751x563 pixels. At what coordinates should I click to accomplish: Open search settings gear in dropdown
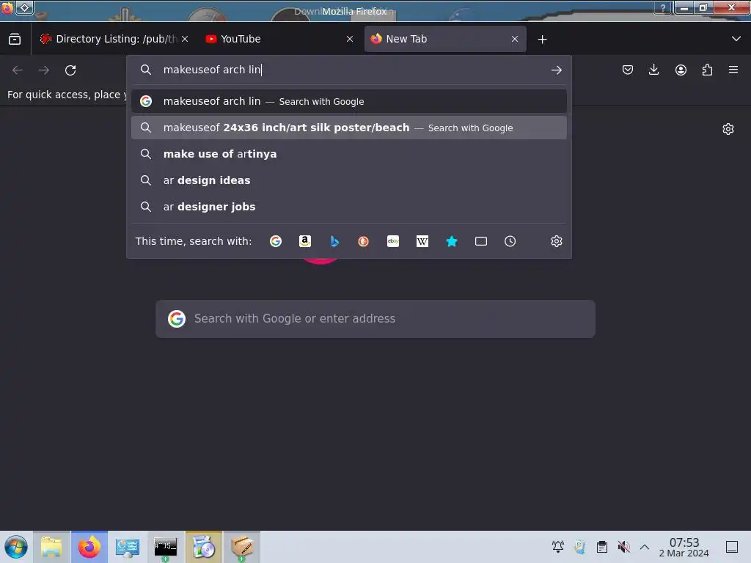point(556,241)
